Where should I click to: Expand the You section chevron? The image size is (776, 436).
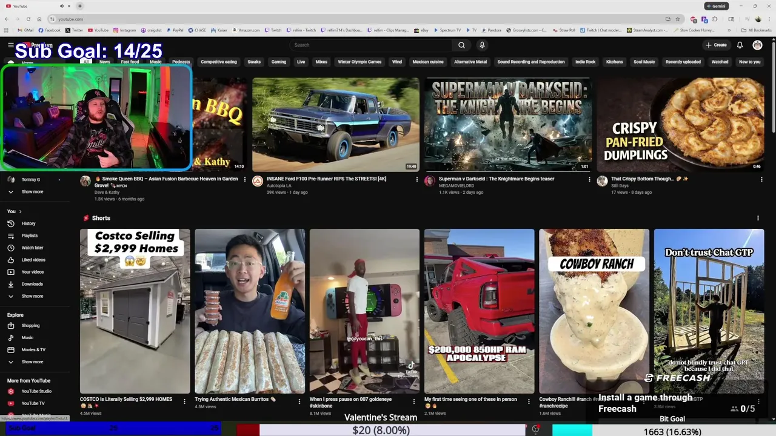[x=20, y=211]
